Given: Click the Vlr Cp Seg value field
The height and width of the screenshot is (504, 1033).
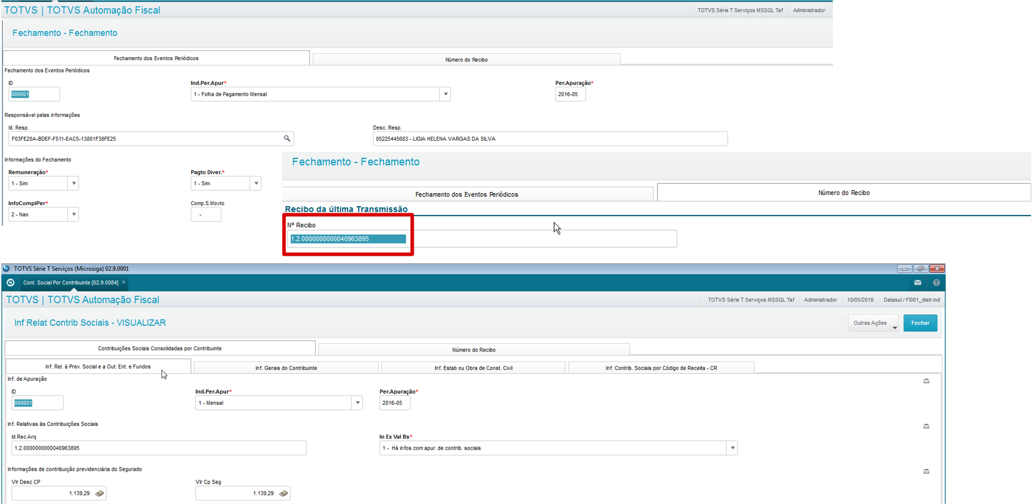Looking at the screenshot, I should point(243,493).
